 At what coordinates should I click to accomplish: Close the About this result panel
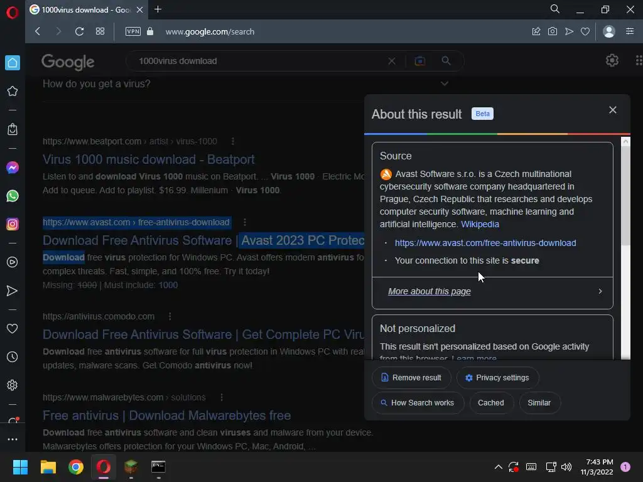click(613, 110)
